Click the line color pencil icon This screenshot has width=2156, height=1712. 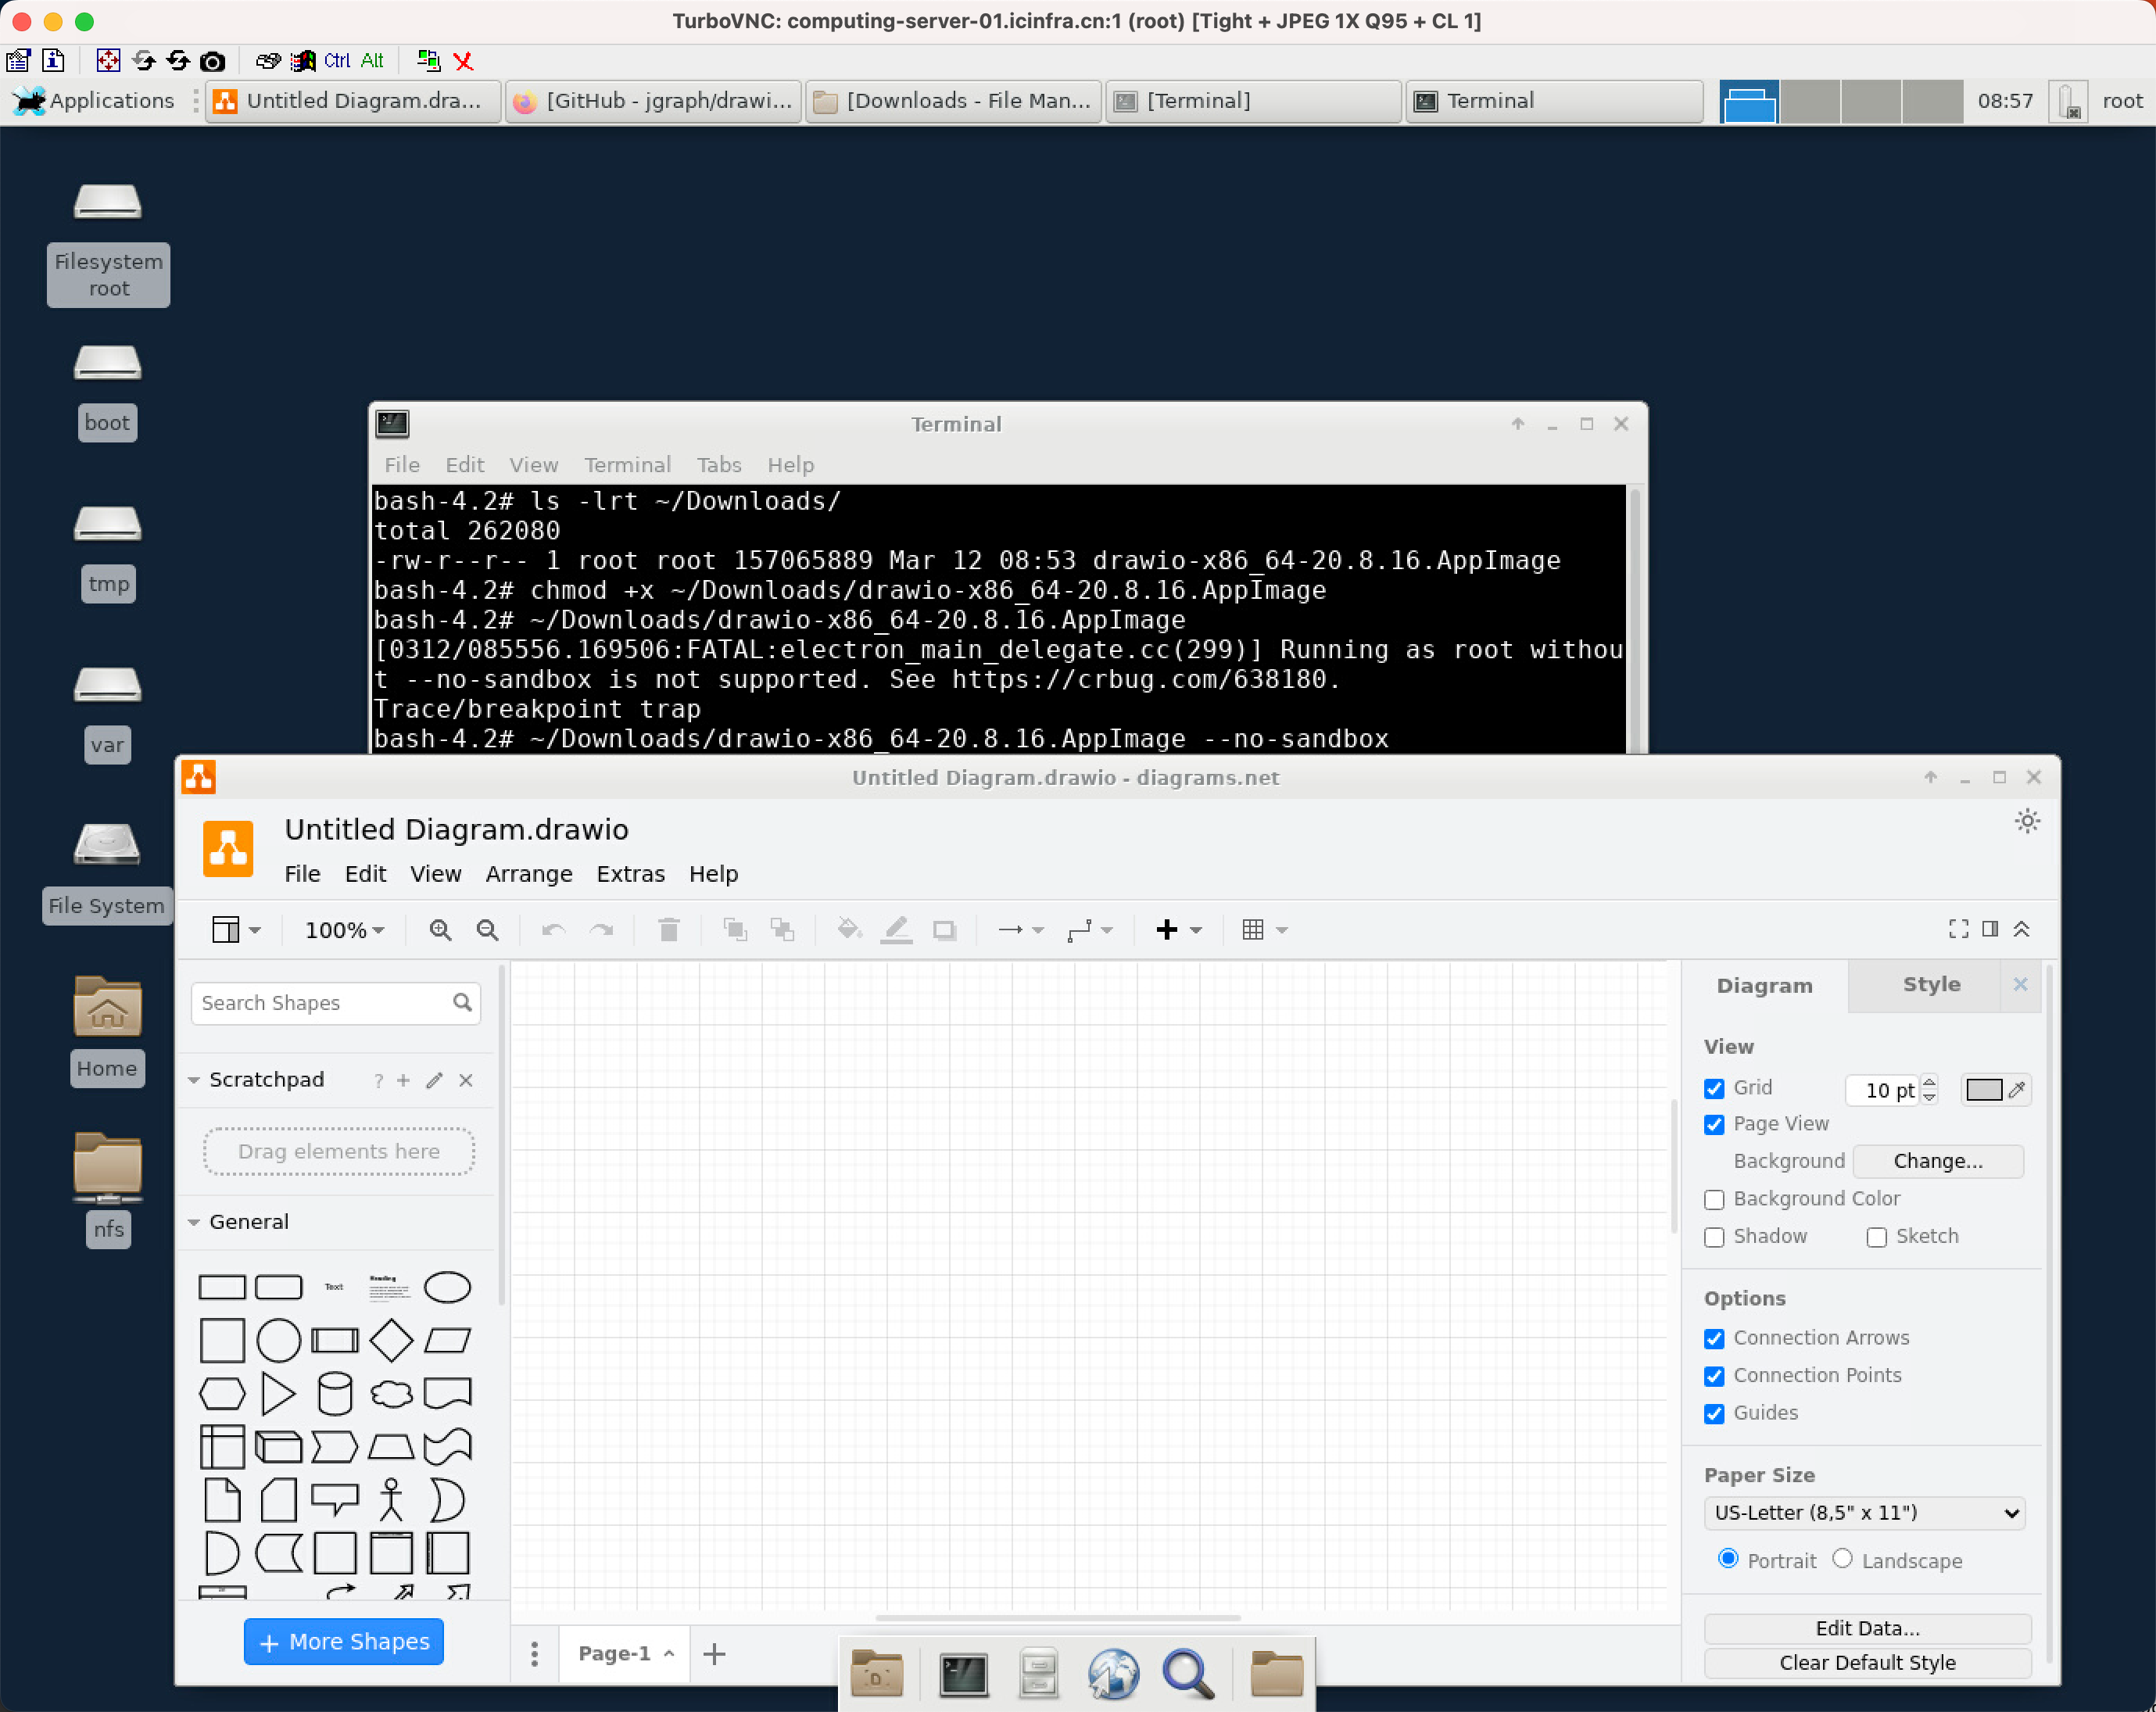[896, 930]
